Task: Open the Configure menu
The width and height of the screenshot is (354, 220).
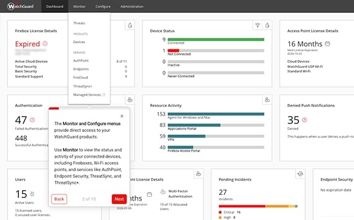Action: tap(103, 6)
